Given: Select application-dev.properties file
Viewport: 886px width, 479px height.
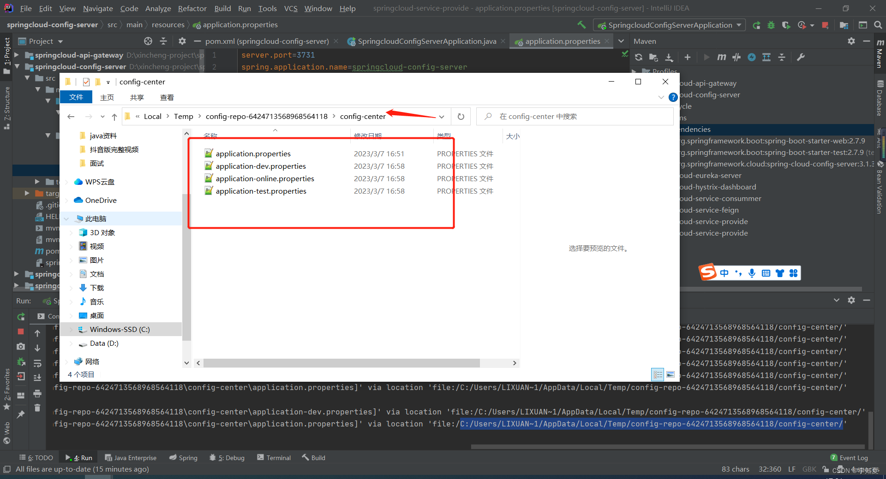Looking at the screenshot, I should pyautogui.click(x=261, y=166).
